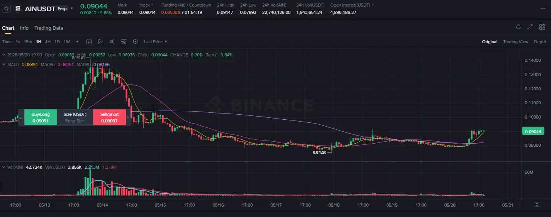This screenshot has width=551, height=217.
Task: Open the price alert bell icon
Action: [518, 27]
